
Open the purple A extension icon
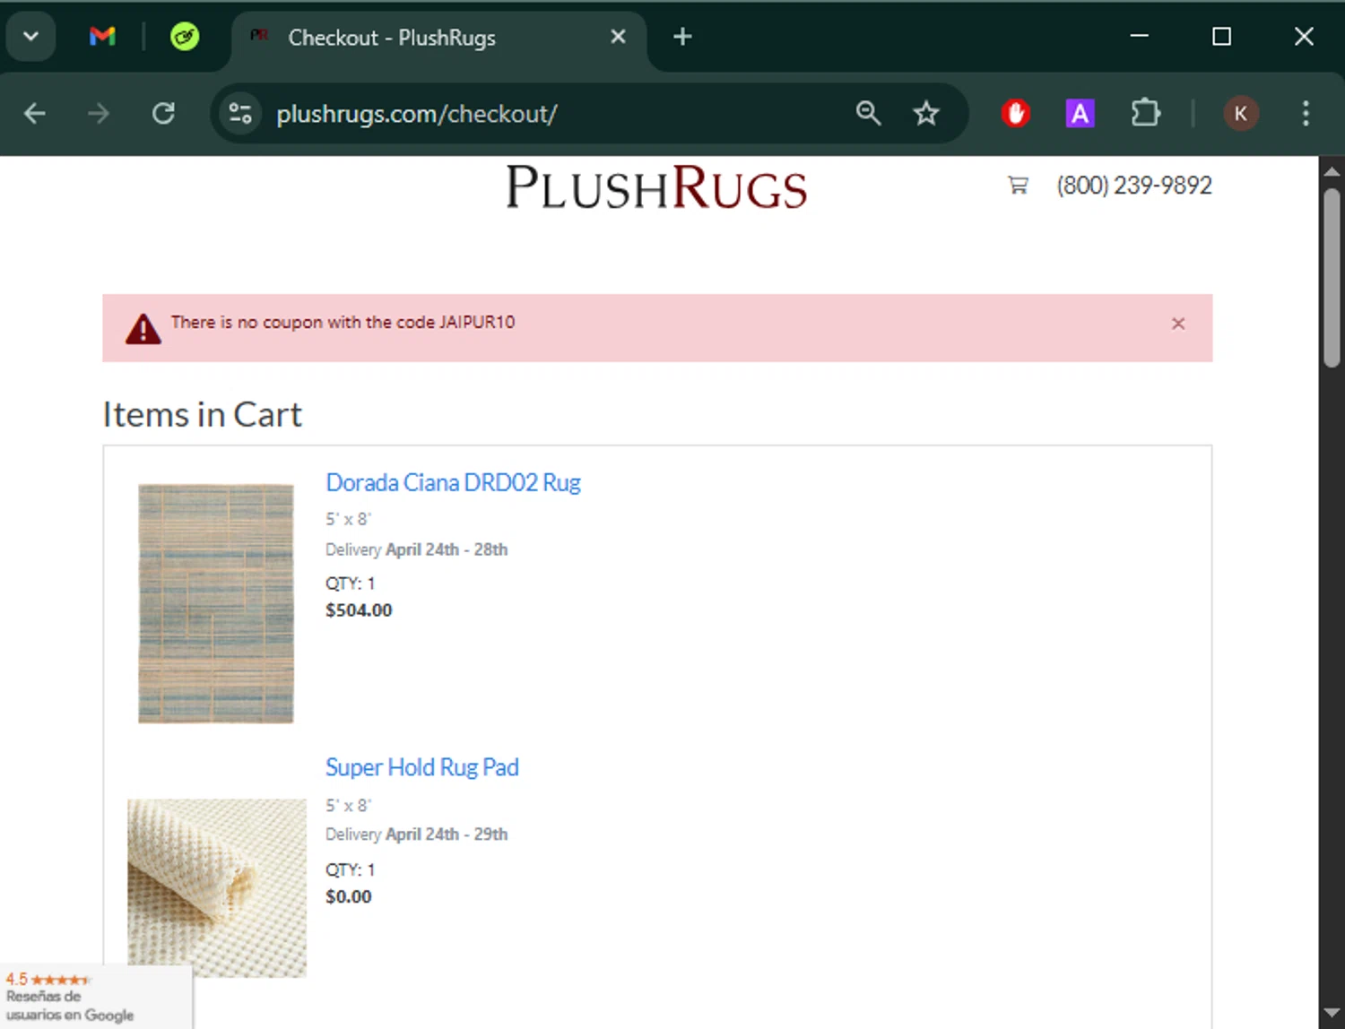click(x=1080, y=114)
